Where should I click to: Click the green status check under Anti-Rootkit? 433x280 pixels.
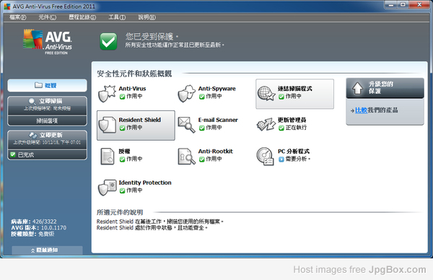tap(202, 159)
